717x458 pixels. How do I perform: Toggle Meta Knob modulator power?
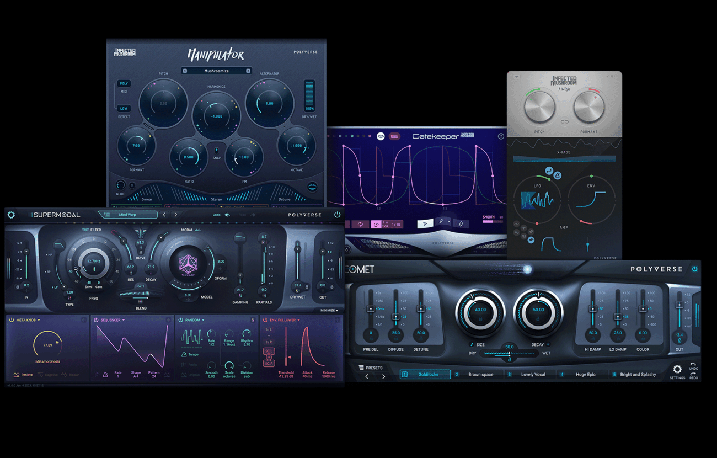(x=11, y=320)
